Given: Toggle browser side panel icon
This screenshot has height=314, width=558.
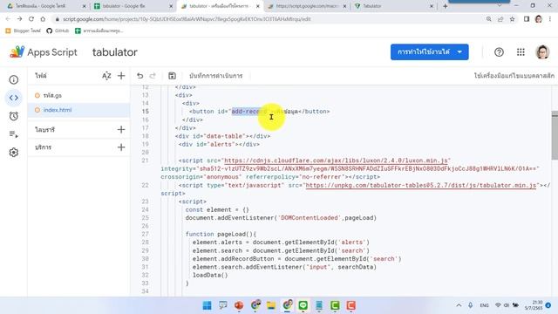Looking at the screenshot, I should pos(527,19).
